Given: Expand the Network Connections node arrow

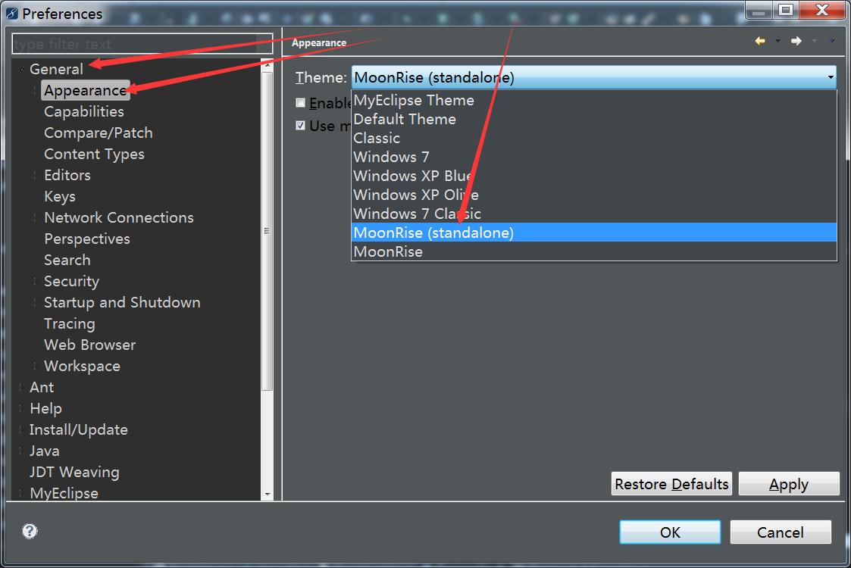Looking at the screenshot, I should point(35,217).
